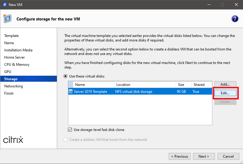Viewport: 243px width, 164px height.
Task: Minimize the New VM wizard window
Action: pos(209,5)
